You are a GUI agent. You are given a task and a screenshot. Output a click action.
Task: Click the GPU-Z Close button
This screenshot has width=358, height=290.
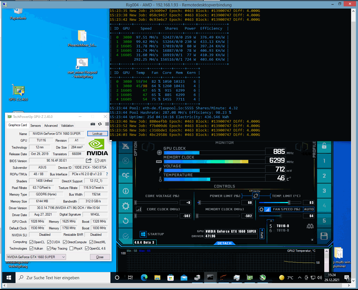tap(100, 257)
